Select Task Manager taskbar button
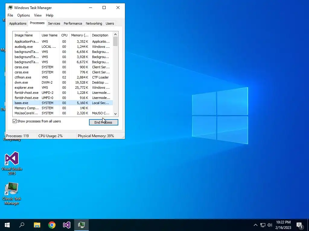The height and width of the screenshot is (231, 309). pos(81,225)
